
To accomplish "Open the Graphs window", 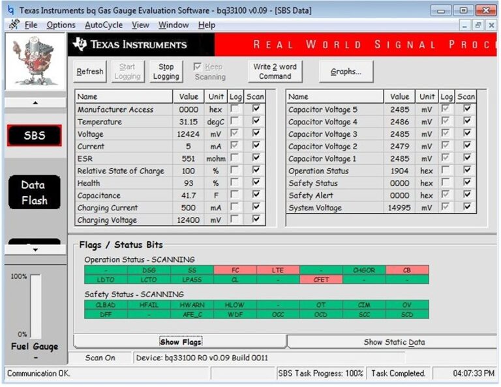I will click(x=346, y=72).
